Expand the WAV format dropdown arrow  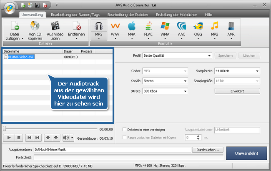pyautogui.click(x=115, y=38)
